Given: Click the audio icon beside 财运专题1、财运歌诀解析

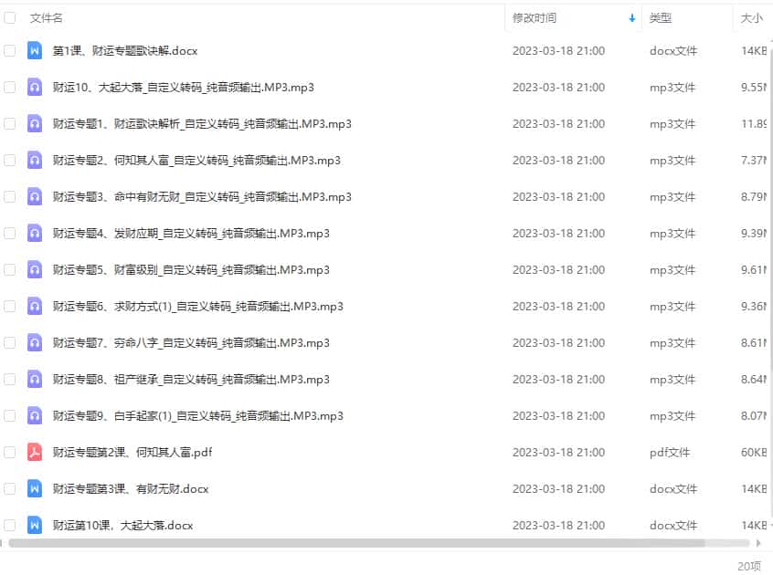Looking at the screenshot, I should point(35,123).
